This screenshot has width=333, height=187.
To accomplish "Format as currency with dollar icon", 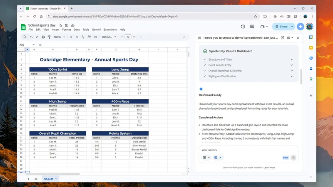I will 71,37.
